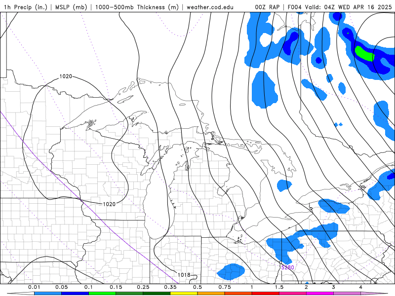The width and height of the screenshot is (395, 296).
Task: Click the pink swatch between 1.5 and 2
Action: tap(293, 294)
